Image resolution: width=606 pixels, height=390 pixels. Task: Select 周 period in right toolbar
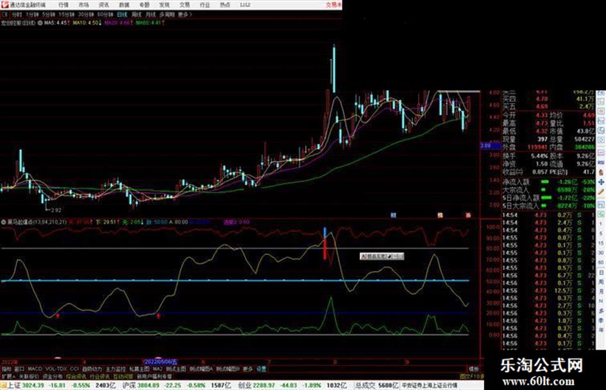point(601,282)
